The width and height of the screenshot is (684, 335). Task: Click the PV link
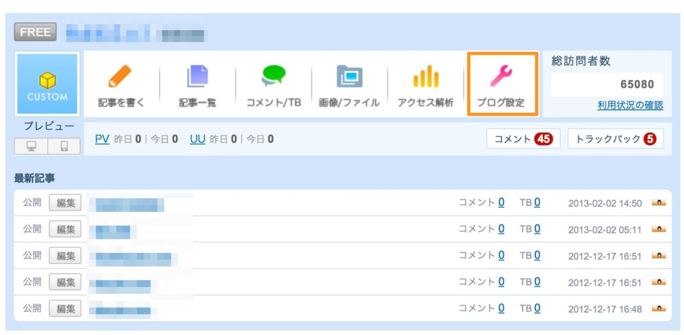102,139
